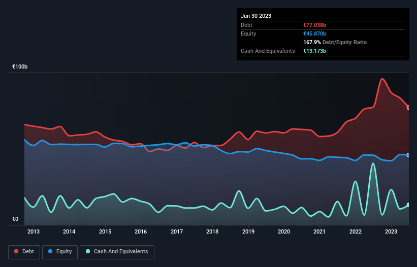417x267 pixels.
Task: Click the Debt row label in tooltip
Action: (x=246, y=25)
